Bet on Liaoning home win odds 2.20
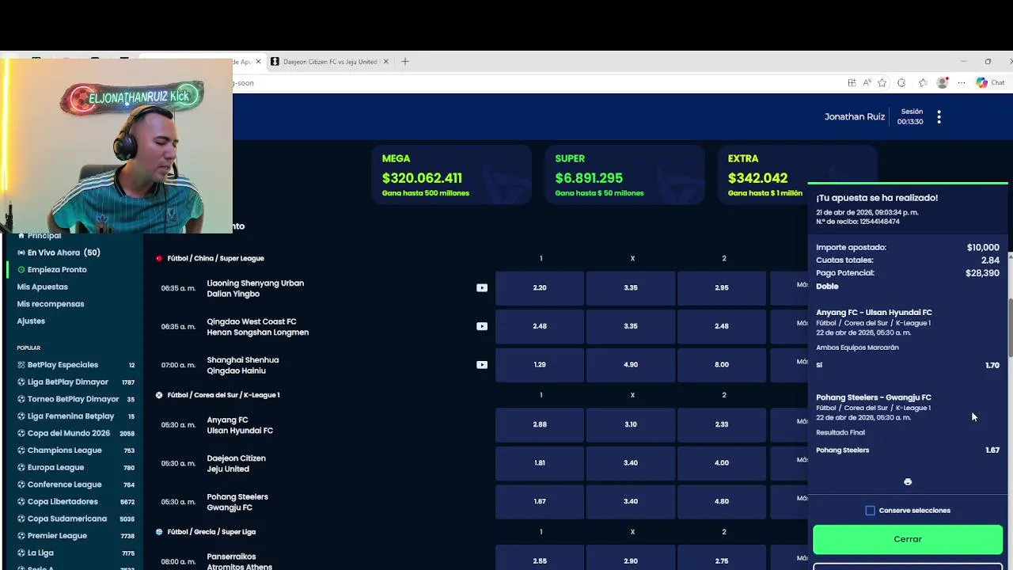This screenshot has width=1013, height=570. click(x=540, y=288)
